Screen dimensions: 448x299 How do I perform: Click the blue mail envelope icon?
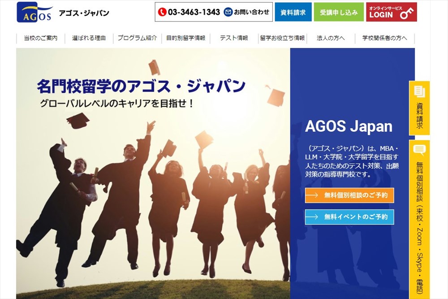(228, 12)
